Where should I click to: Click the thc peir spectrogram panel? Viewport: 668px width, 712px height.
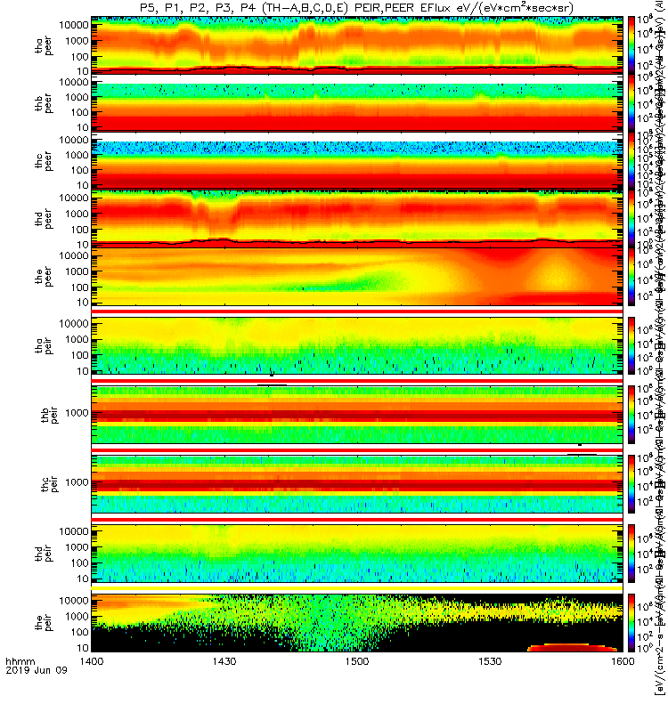point(357,484)
